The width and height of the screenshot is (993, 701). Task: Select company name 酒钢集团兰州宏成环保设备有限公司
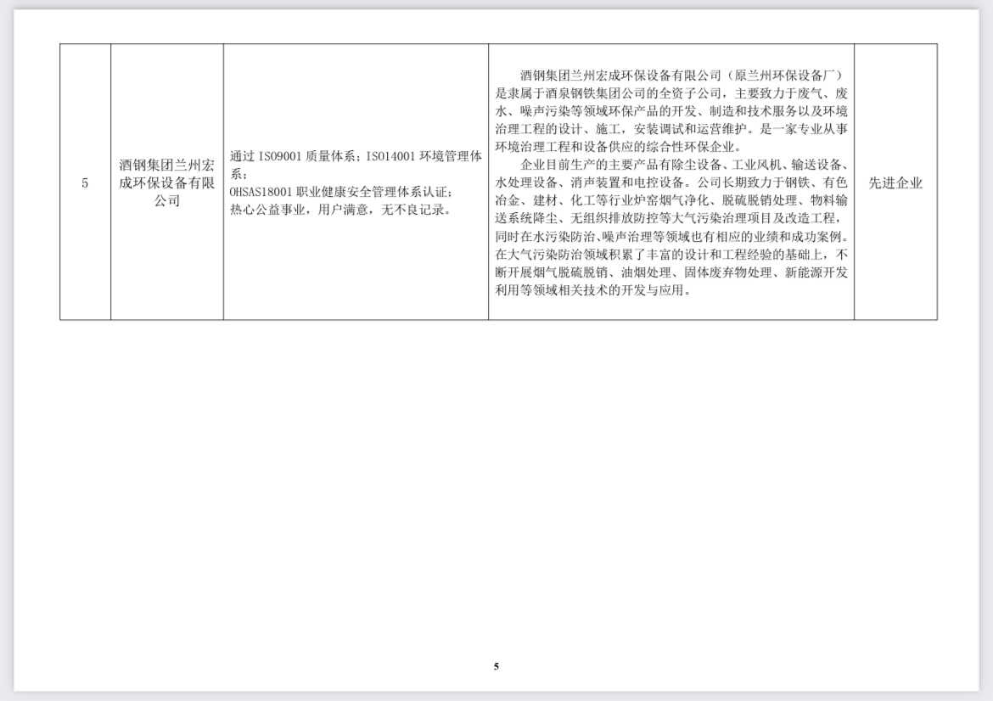click(x=167, y=183)
